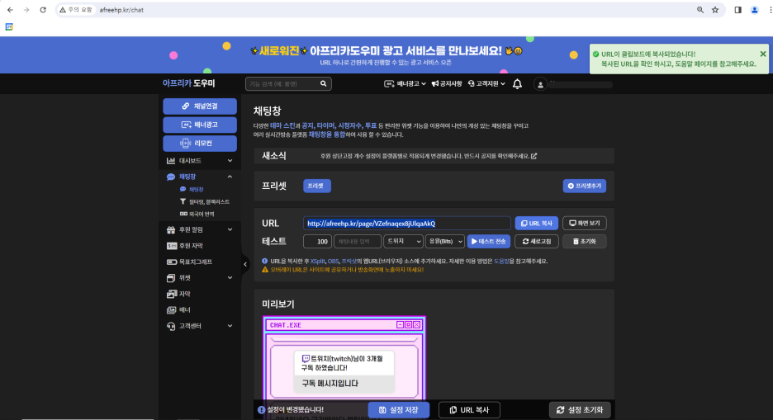Screen dimensions: 773x420
Task: Open 리모컨 sidebar button
Action: pyautogui.click(x=200, y=144)
